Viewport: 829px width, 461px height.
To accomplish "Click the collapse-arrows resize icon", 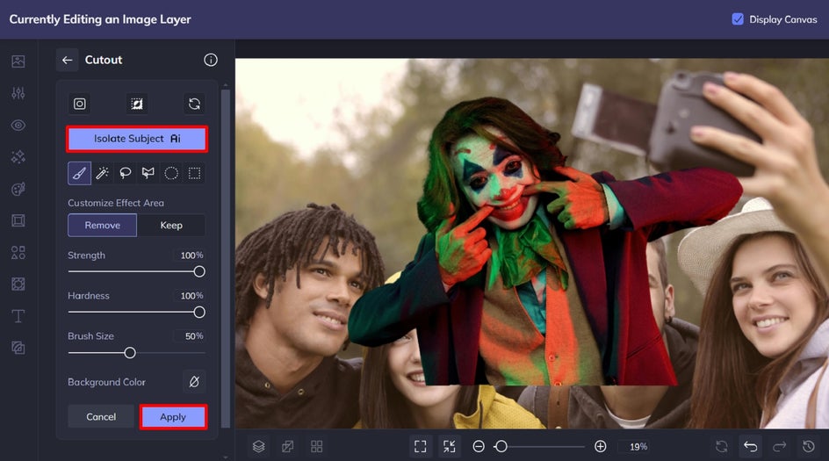I will (x=450, y=447).
